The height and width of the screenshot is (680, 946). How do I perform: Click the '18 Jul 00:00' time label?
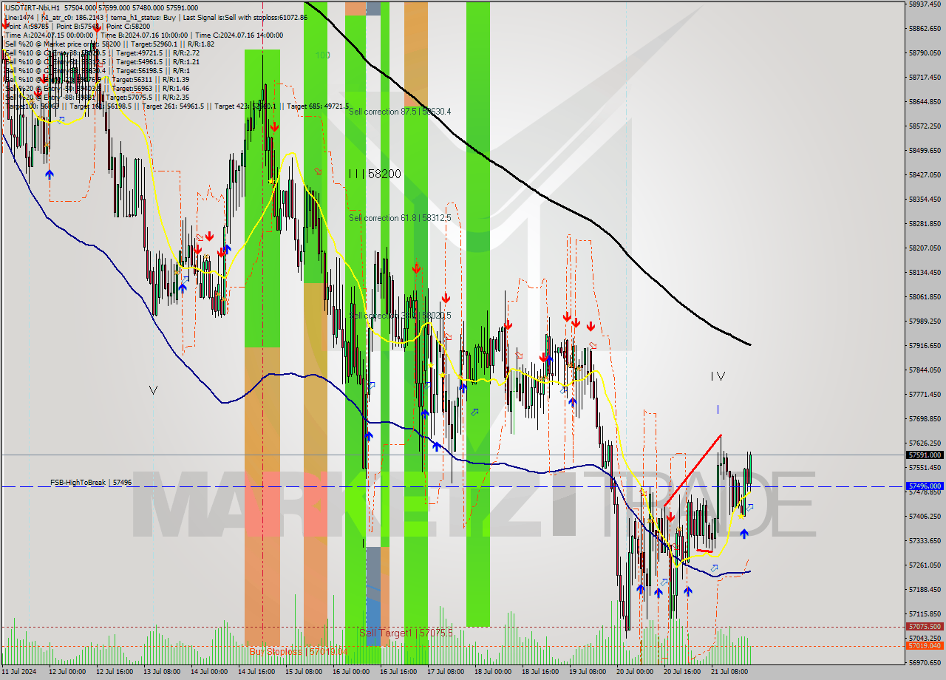pyautogui.click(x=493, y=672)
